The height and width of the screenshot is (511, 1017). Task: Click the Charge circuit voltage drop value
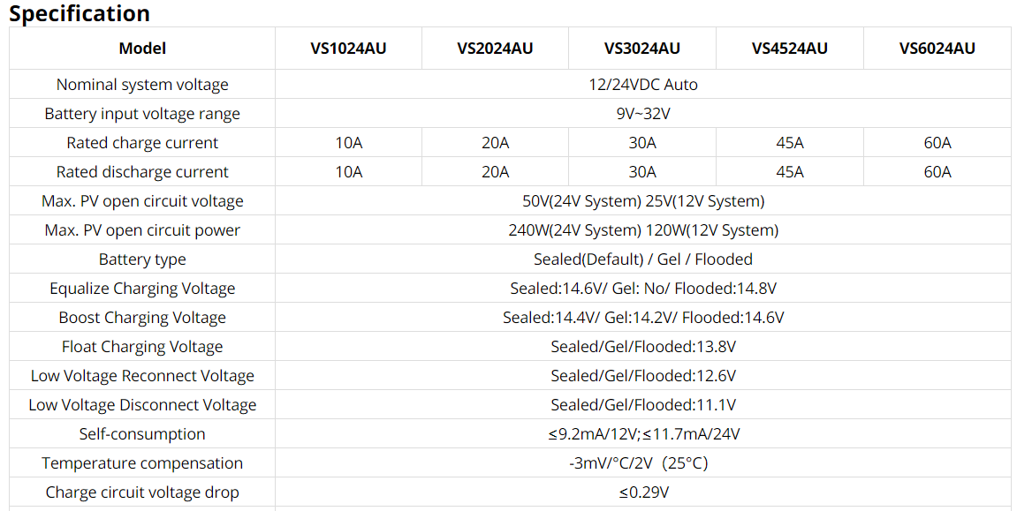(643, 492)
